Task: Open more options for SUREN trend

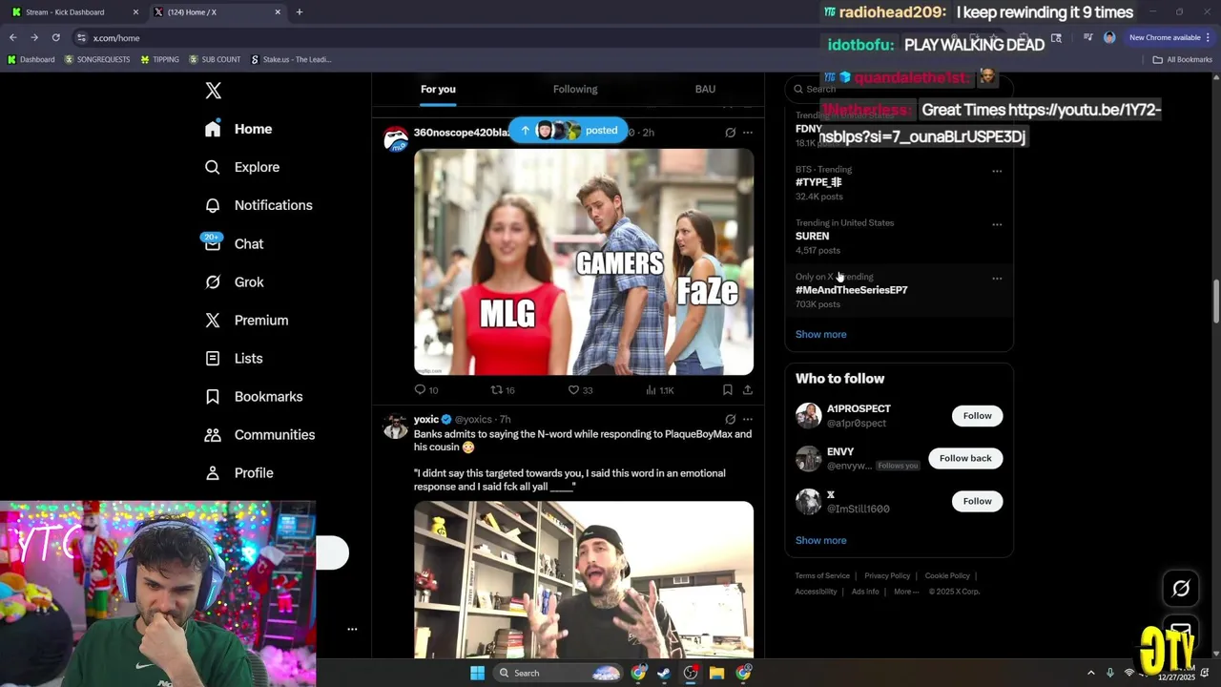Action: click(997, 225)
